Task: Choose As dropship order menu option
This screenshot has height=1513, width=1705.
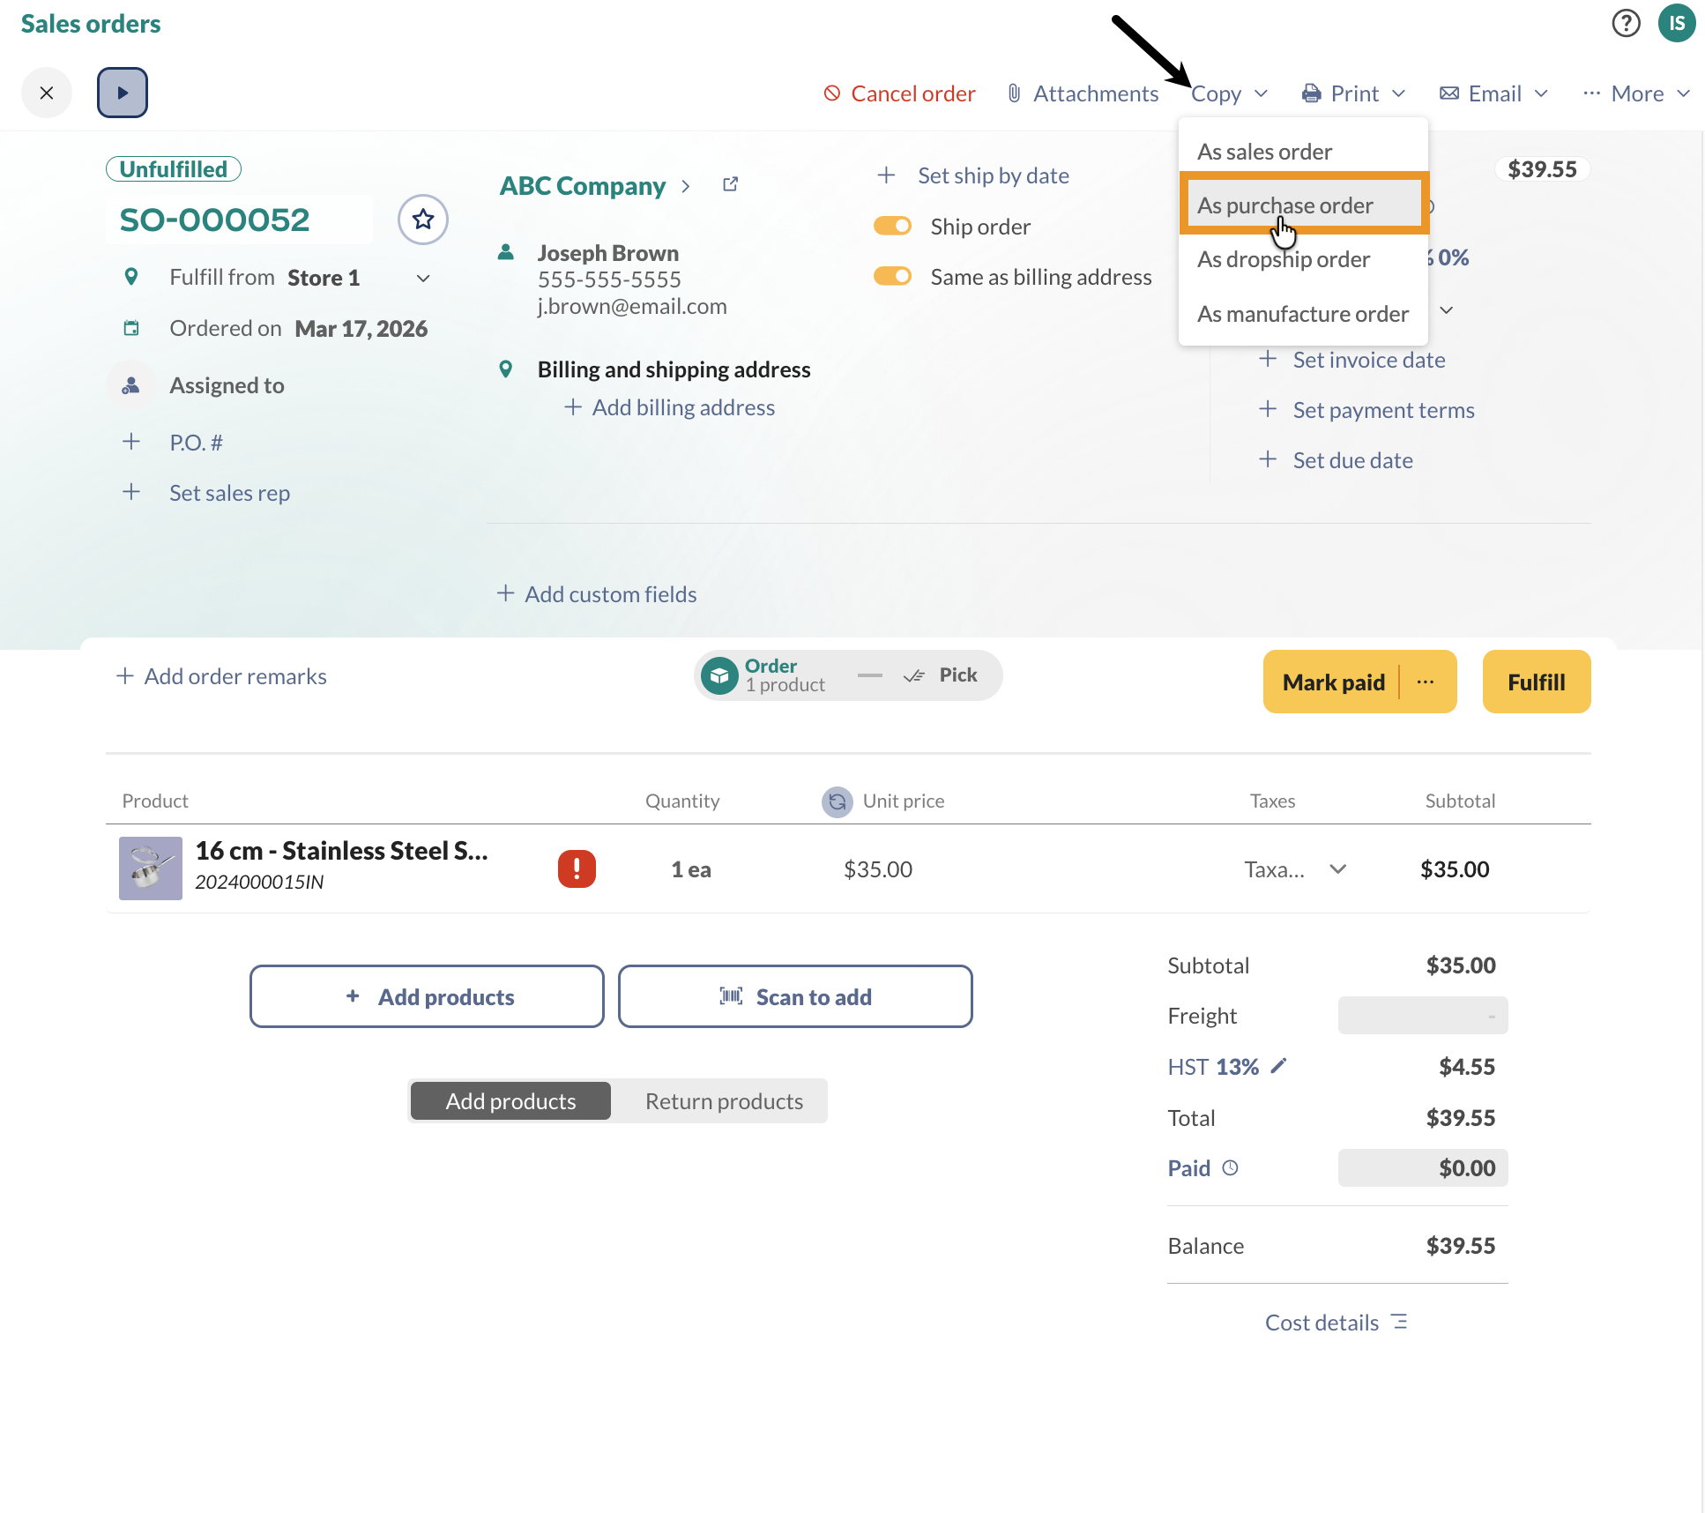Action: pyautogui.click(x=1283, y=259)
